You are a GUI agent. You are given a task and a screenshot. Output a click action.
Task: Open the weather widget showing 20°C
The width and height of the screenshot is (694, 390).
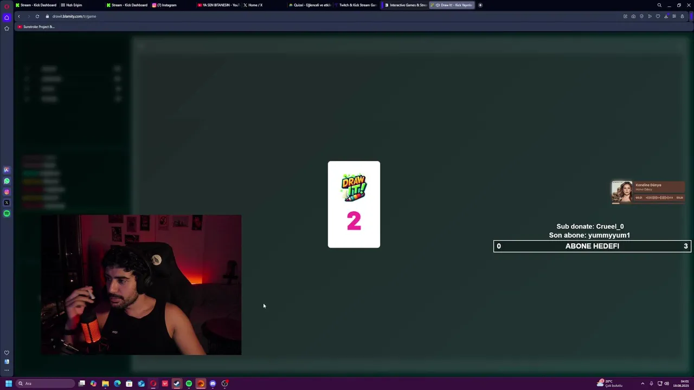tap(610, 383)
